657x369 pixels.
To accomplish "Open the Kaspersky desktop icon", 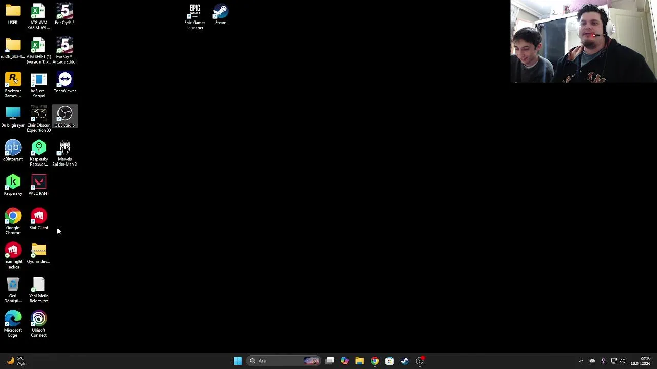I will pyautogui.click(x=13, y=185).
